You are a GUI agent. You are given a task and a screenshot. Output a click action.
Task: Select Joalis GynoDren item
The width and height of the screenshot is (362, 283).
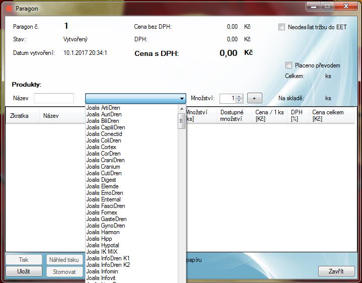pyautogui.click(x=131, y=226)
